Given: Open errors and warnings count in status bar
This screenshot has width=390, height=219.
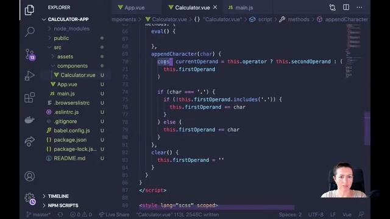Looking at the screenshot, I should pyautogui.click(x=81, y=215).
